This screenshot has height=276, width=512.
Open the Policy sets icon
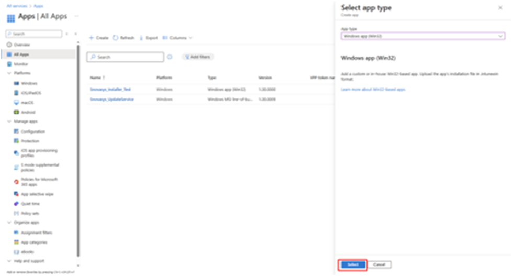pos(16,213)
